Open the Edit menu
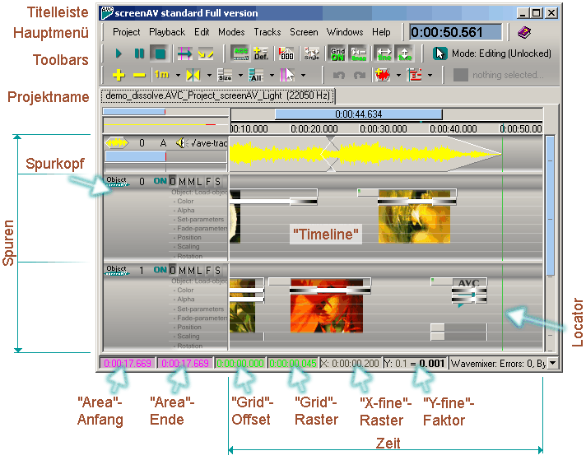586x460 pixels. (x=202, y=32)
